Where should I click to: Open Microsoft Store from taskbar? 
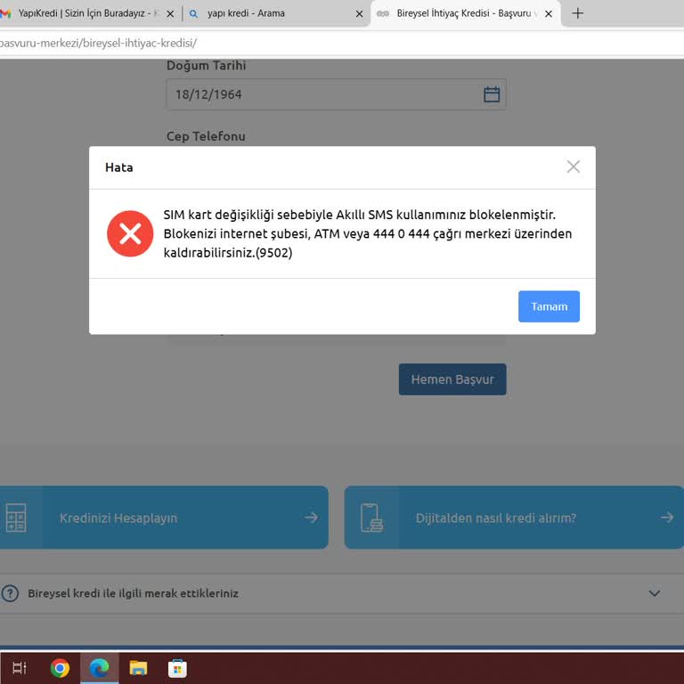pyautogui.click(x=177, y=668)
